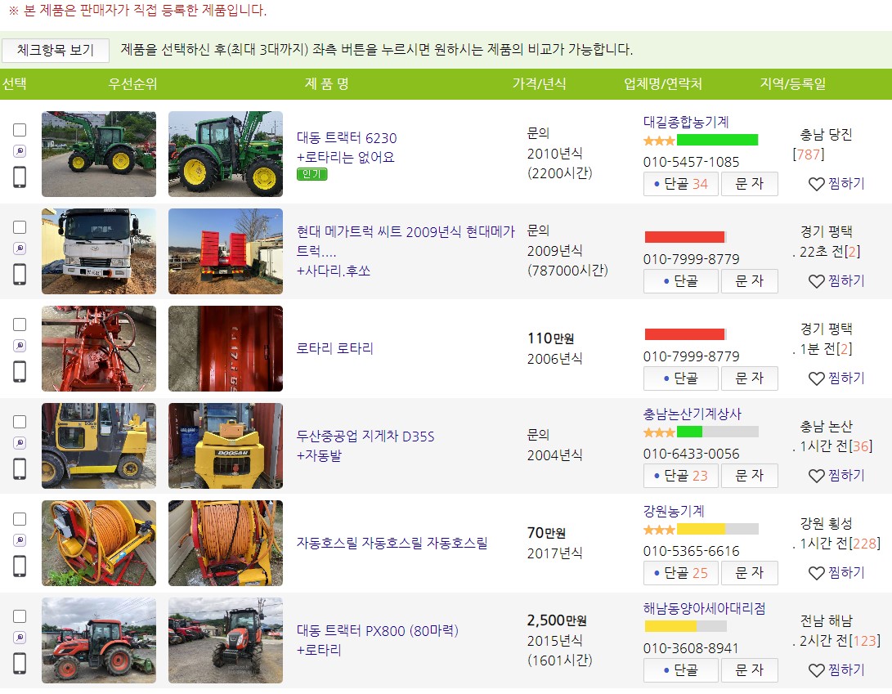The width and height of the screenshot is (892, 694).
Task: Click magnifier icon in 로타리 로타리 row
Action: [x=20, y=345]
